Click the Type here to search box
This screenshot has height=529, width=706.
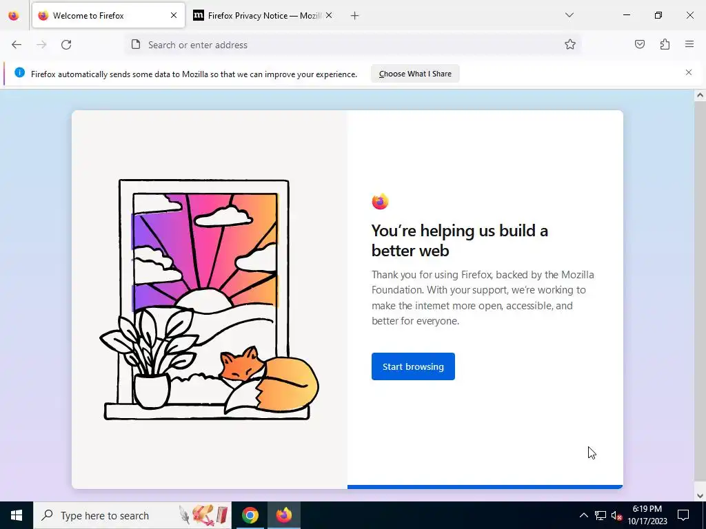coord(132,515)
